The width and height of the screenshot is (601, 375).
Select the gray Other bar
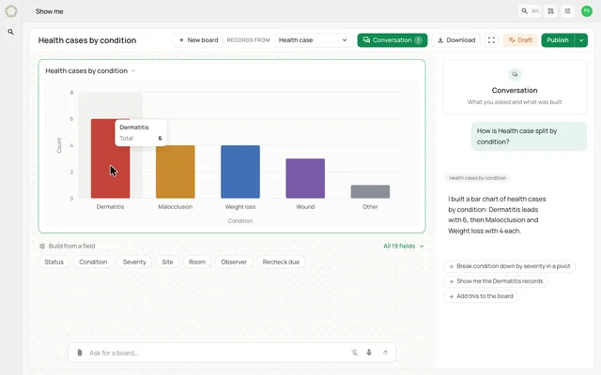370,191
